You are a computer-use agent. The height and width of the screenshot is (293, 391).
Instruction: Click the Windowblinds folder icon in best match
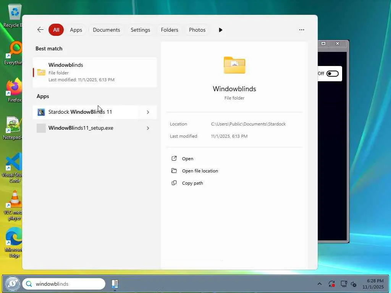(41, 72)
